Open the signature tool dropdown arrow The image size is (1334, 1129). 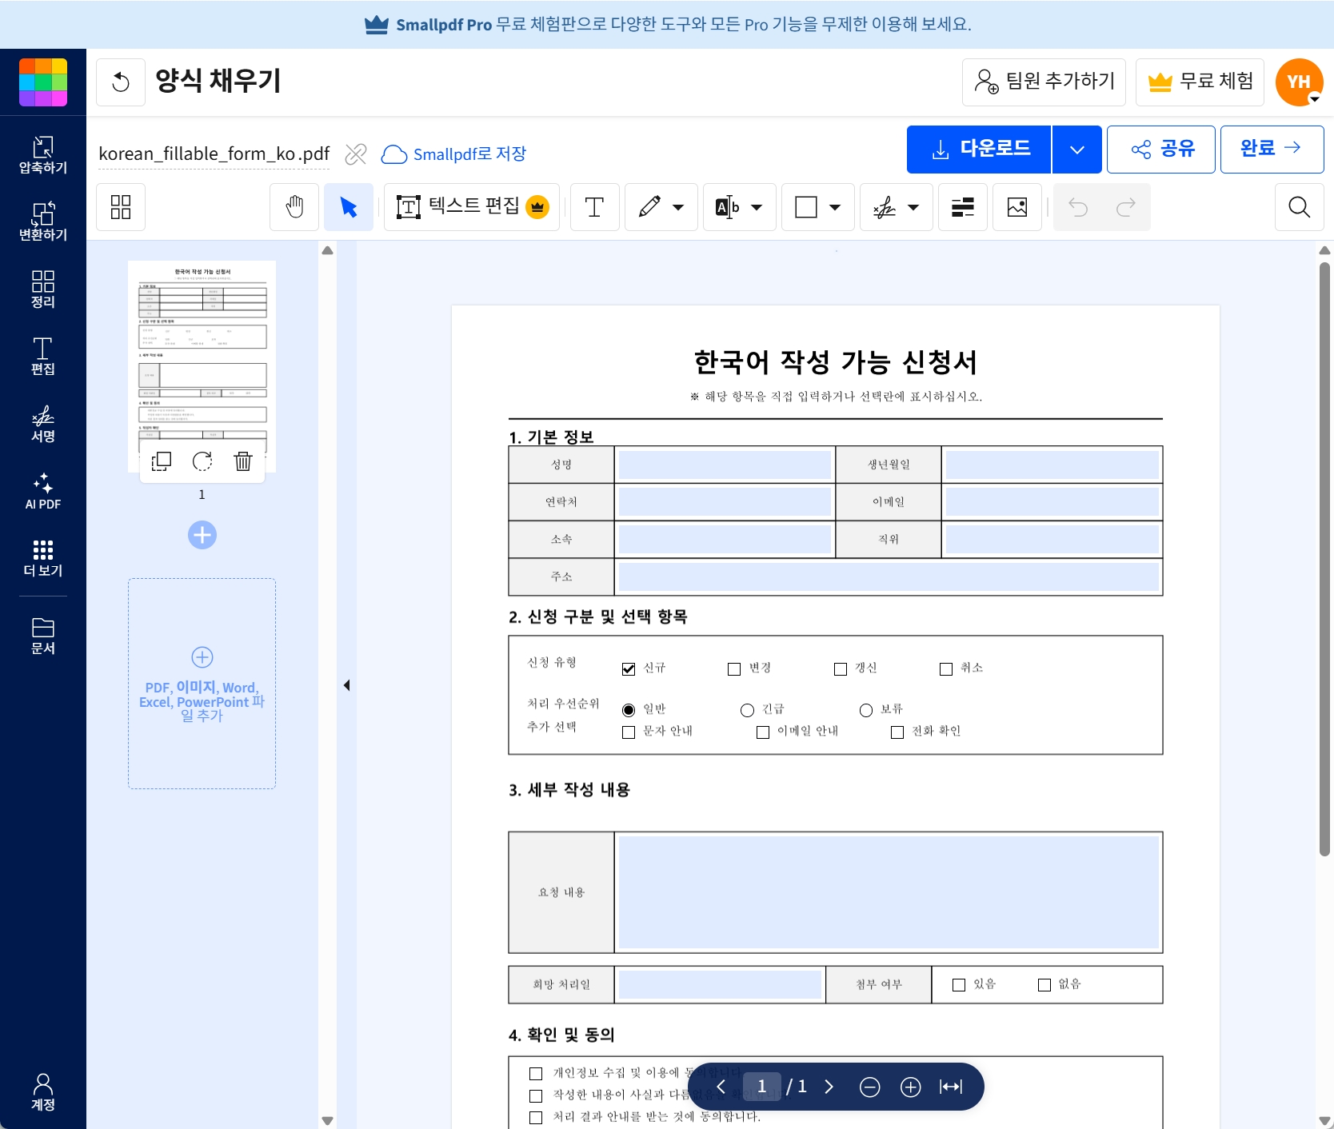click(x=913, y=207)
